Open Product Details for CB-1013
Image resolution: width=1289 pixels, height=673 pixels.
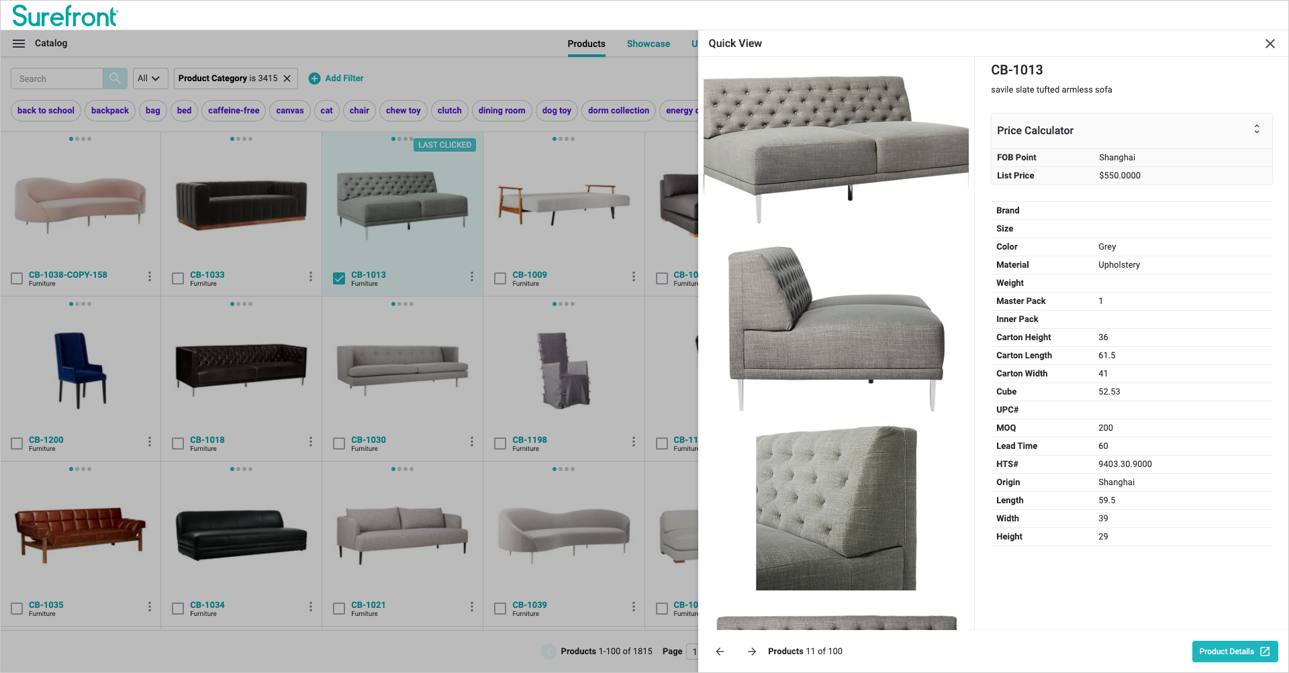(1235, 652)
